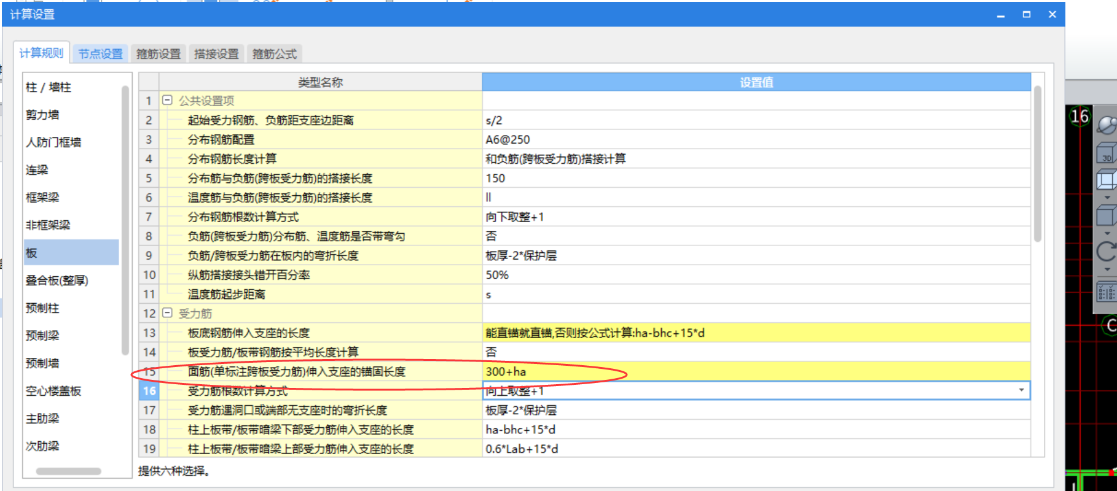Select 预制柱 in component list
Viewport: 1117px width, 491px height.
[71, 308]
